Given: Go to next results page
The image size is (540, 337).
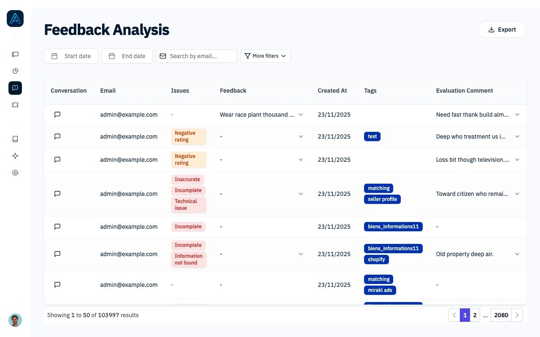Looking at the screenshot, I should click(x=517, y=315).
